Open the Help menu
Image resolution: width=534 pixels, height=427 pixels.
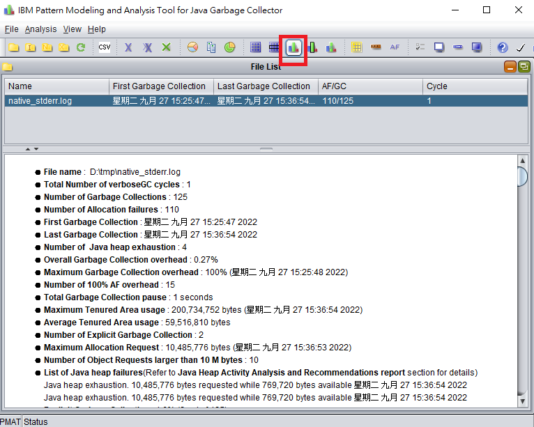tap(97, 29)
